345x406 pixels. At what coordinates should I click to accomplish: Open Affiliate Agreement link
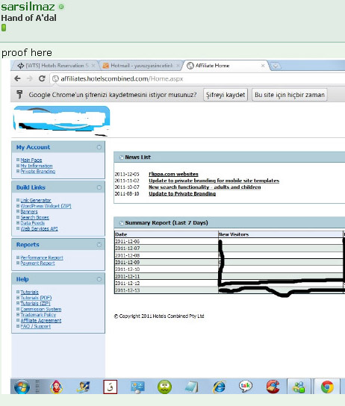pos(41,321)
